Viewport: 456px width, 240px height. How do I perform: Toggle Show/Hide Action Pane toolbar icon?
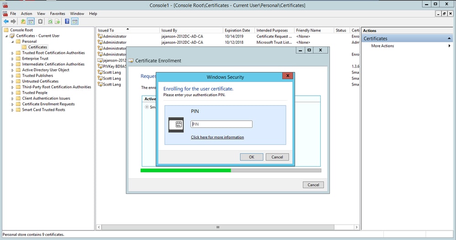coord(75,21)
